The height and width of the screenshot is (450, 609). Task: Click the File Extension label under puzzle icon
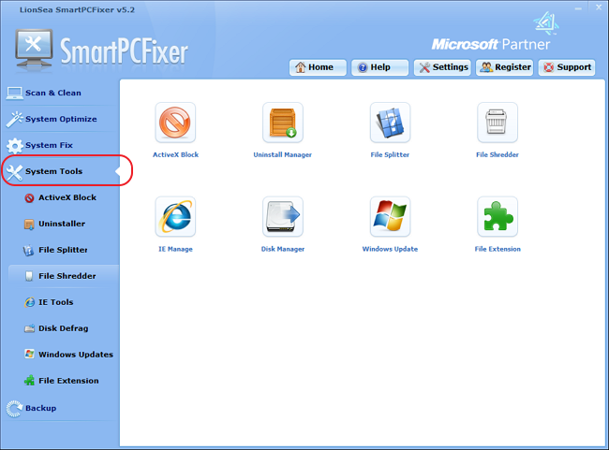pyautogui.click(x=498, y=249)
